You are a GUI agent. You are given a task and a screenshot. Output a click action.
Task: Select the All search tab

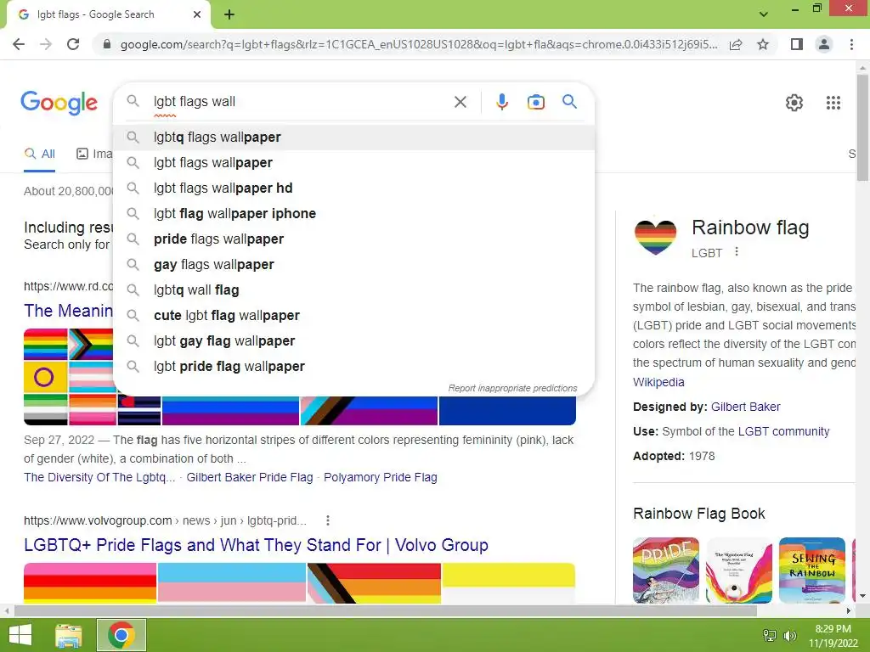click(x=39, y=155)
